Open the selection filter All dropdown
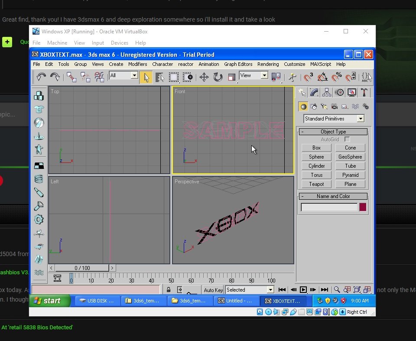Viewport: 416px width, 341px height. 123,75
